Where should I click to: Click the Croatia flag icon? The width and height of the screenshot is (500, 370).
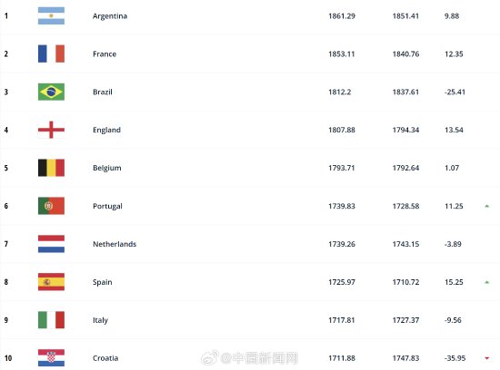coord(51,358)
